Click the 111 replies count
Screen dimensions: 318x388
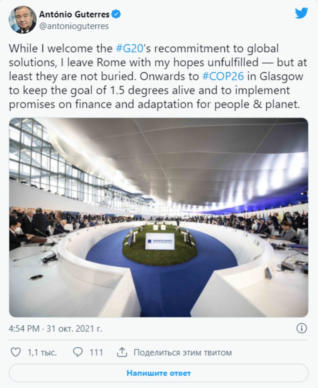point(96,353)
